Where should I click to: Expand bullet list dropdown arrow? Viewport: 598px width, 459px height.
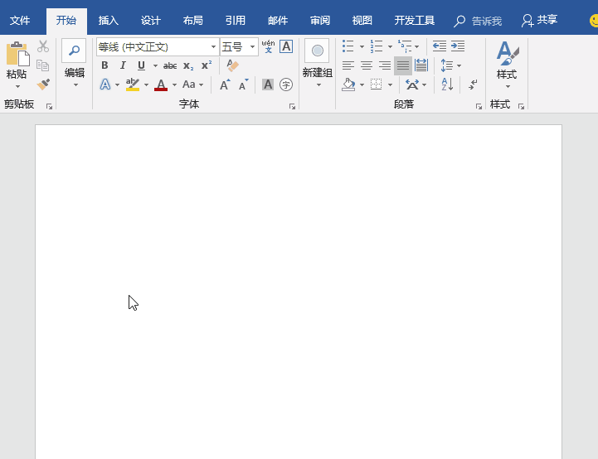[362, 46]
